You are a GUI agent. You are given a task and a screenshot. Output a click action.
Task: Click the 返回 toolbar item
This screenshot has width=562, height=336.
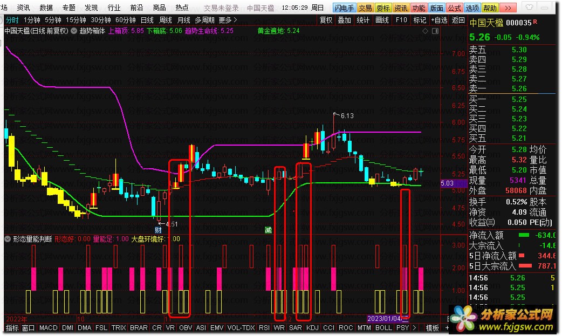pos(458,20)
